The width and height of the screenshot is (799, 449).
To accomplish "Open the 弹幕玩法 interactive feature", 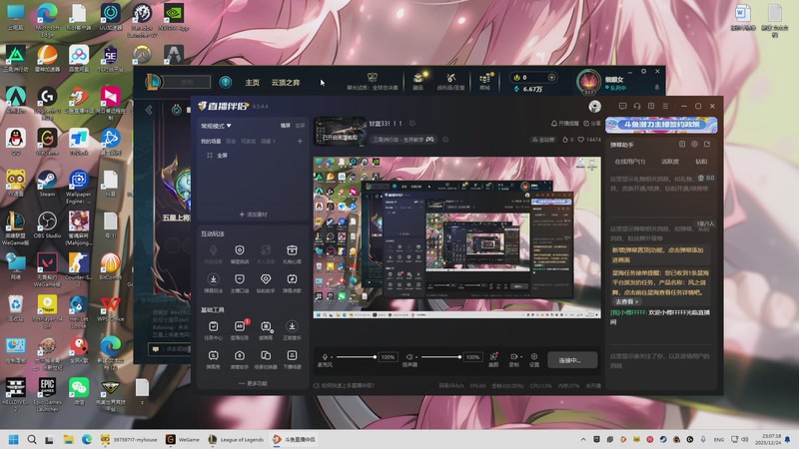I will 213,283.
